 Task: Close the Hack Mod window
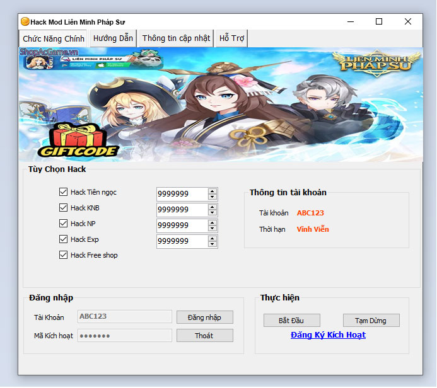408,21
